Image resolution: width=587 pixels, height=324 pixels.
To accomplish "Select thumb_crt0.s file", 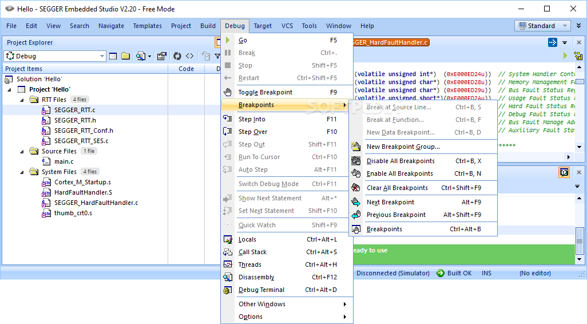I will (73, 213).
